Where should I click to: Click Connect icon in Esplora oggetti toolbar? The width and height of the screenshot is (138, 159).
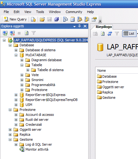[5, 33]
